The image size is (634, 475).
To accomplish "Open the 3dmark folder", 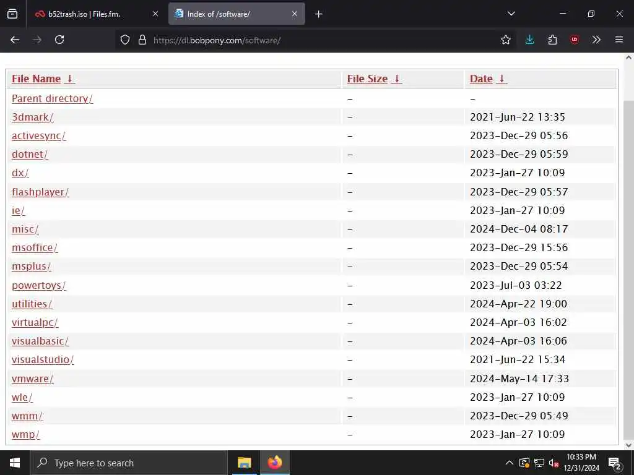I will click(x=32, y=117).
